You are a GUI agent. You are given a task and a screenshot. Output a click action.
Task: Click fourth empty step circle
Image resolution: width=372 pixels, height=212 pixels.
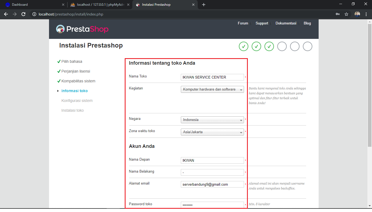282,46
